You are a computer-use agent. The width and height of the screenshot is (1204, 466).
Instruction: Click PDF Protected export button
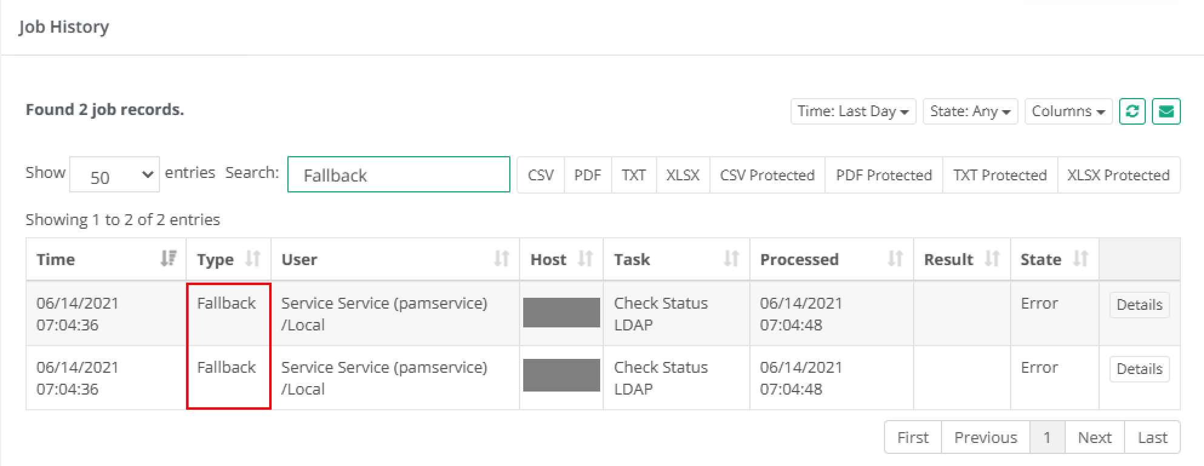(884, 175)
